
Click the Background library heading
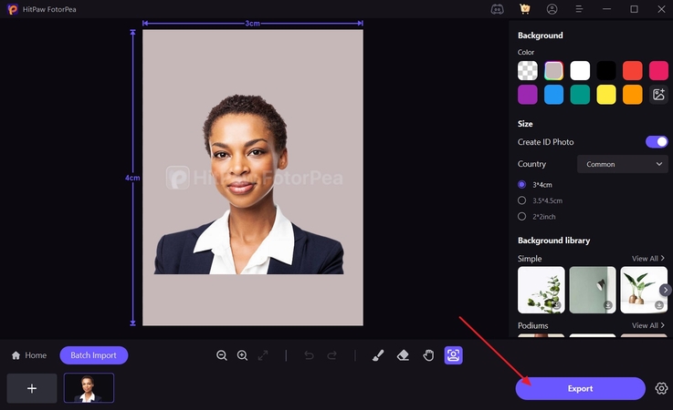tap(553, 241)
